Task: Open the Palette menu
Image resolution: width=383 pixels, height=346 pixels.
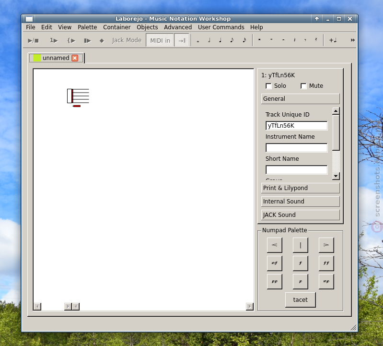Action: (87, 27)
